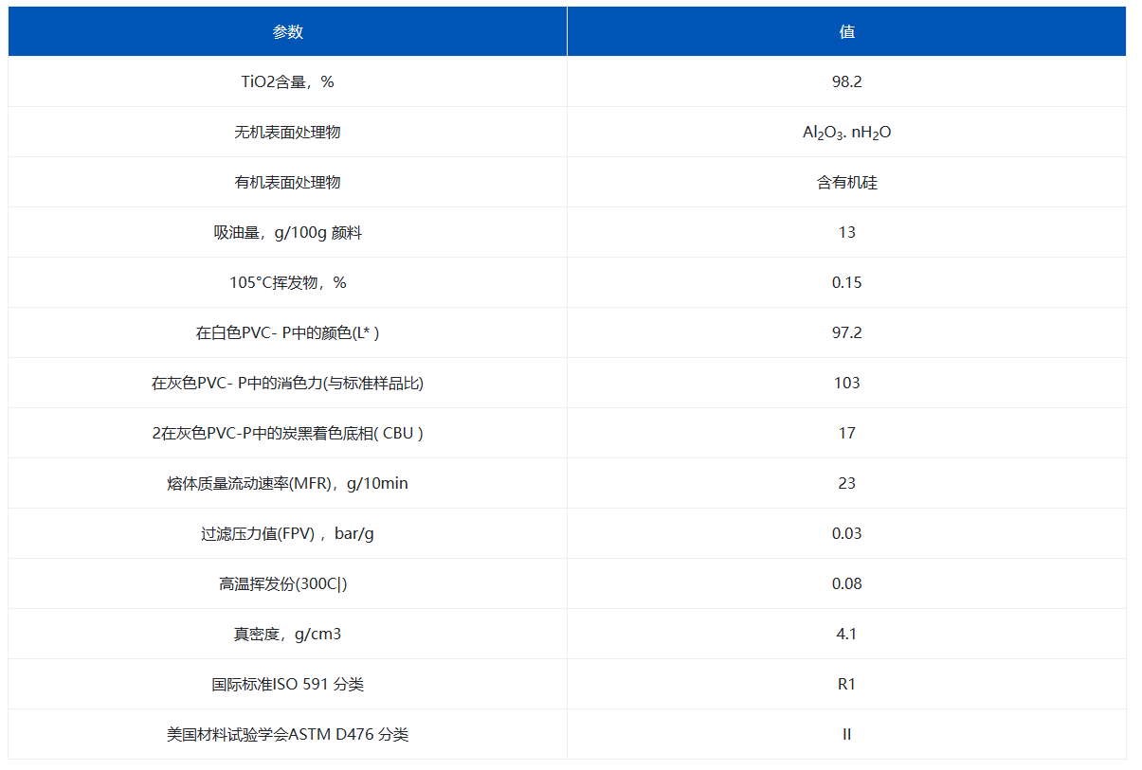This screenshot has width=1142, height=770.
Task: Click the 参数 column header
Action: tap(287, 32)
